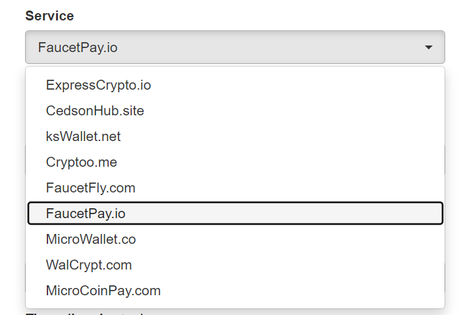The height and width of the screenshot is (315, 463).
Task: Choose FaucetFly.com from the options
Action: 91,188
